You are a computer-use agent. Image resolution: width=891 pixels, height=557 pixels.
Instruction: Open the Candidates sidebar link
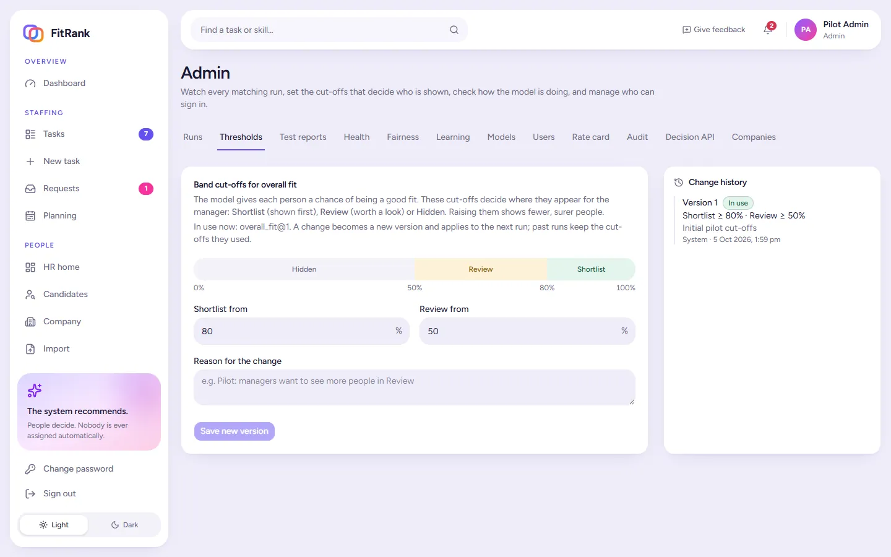coord(89,295)
